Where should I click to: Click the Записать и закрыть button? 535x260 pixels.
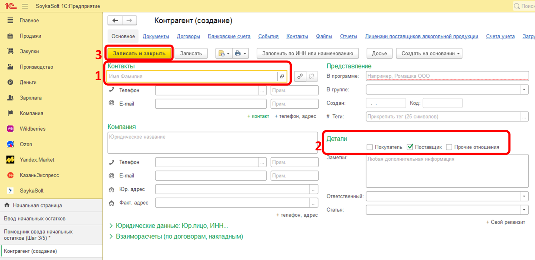click(139, 54)
